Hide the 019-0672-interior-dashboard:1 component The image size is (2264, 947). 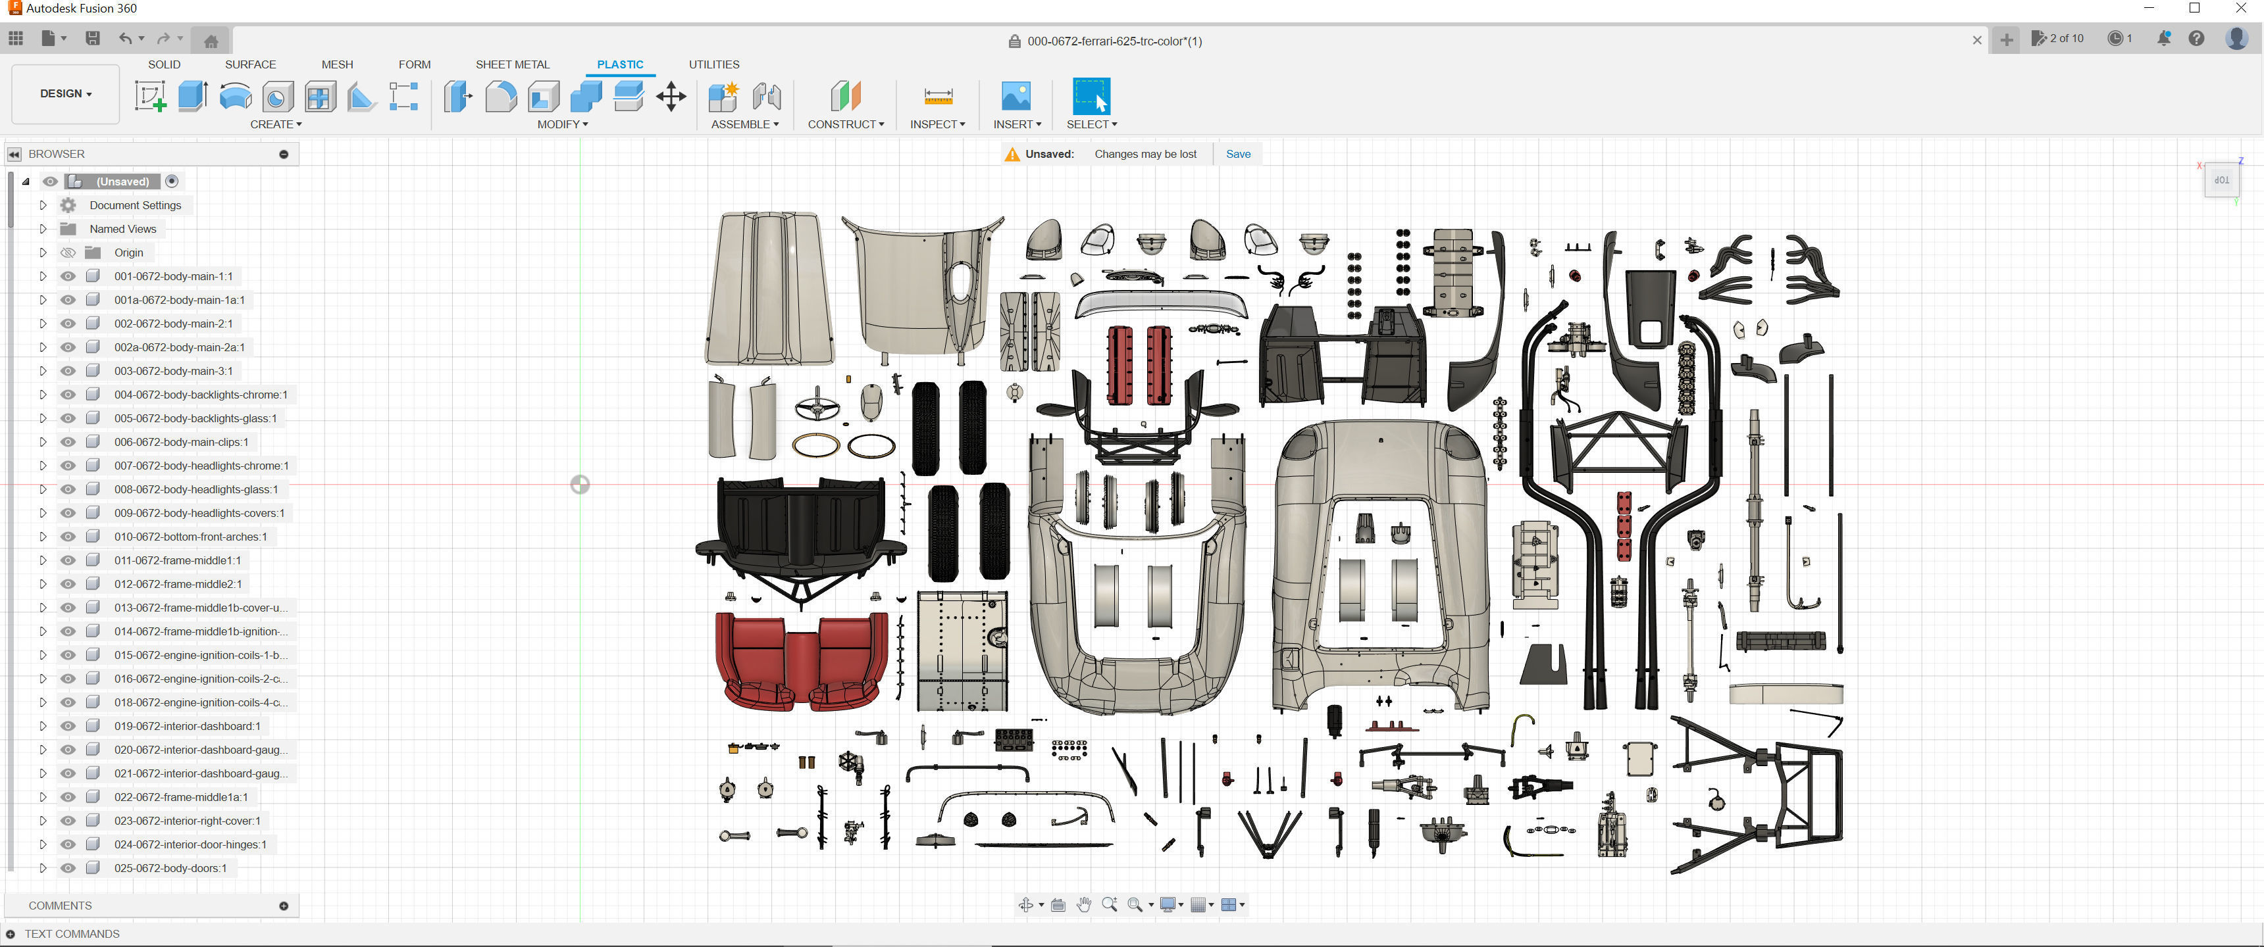click(68, 727)
